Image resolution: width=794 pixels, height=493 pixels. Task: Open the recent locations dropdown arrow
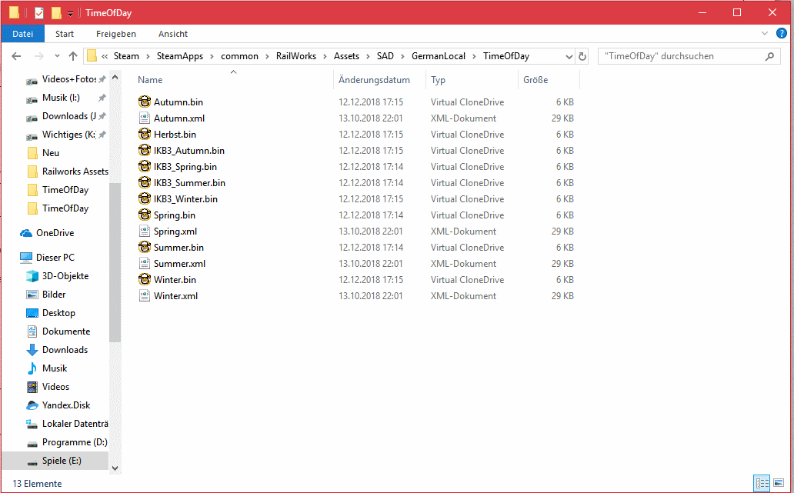click(57, 56)
